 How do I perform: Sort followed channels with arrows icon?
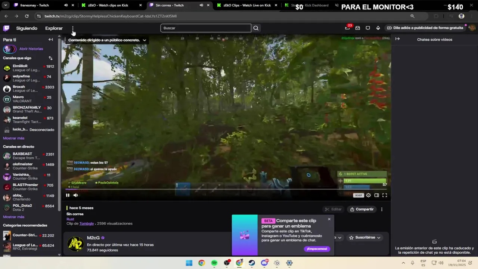tap(50, 58)
